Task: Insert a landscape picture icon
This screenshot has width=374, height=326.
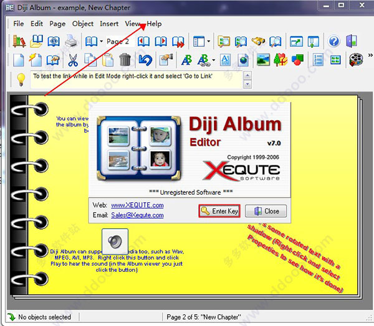Action: coord(263,60)
